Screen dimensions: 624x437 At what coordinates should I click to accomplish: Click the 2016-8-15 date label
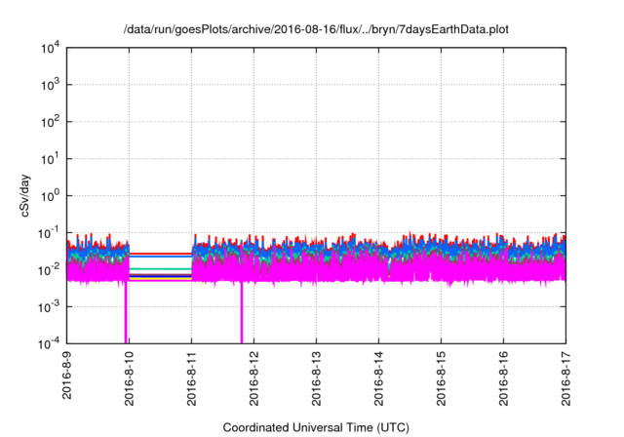pyautogui.click(x=441, y=378)
